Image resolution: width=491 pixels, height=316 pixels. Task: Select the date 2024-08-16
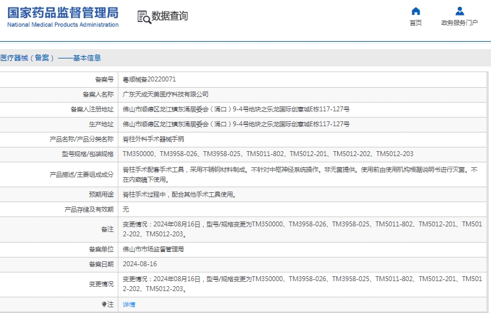(140, 264)
